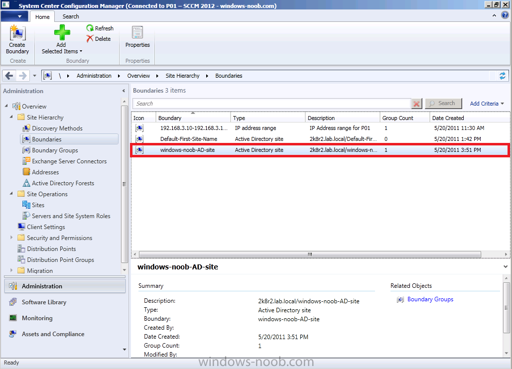Click the workspace list overflow arrow below Assets
The height and width of the screenshot is (369, 512).
coord(125,350)
